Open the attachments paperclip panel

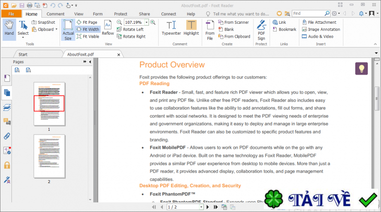click(7, 136)
